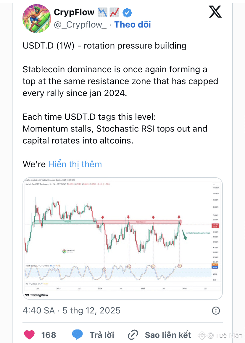Open the @_Crypflow_ handle link
245x343 pixels.
pos(80,25)
